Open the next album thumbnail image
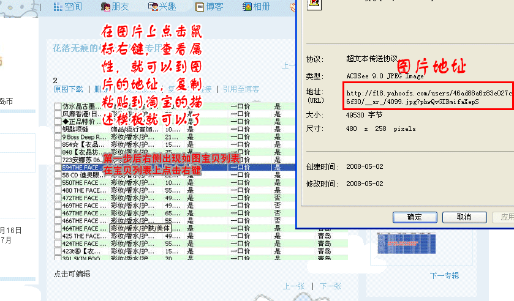 406,243
